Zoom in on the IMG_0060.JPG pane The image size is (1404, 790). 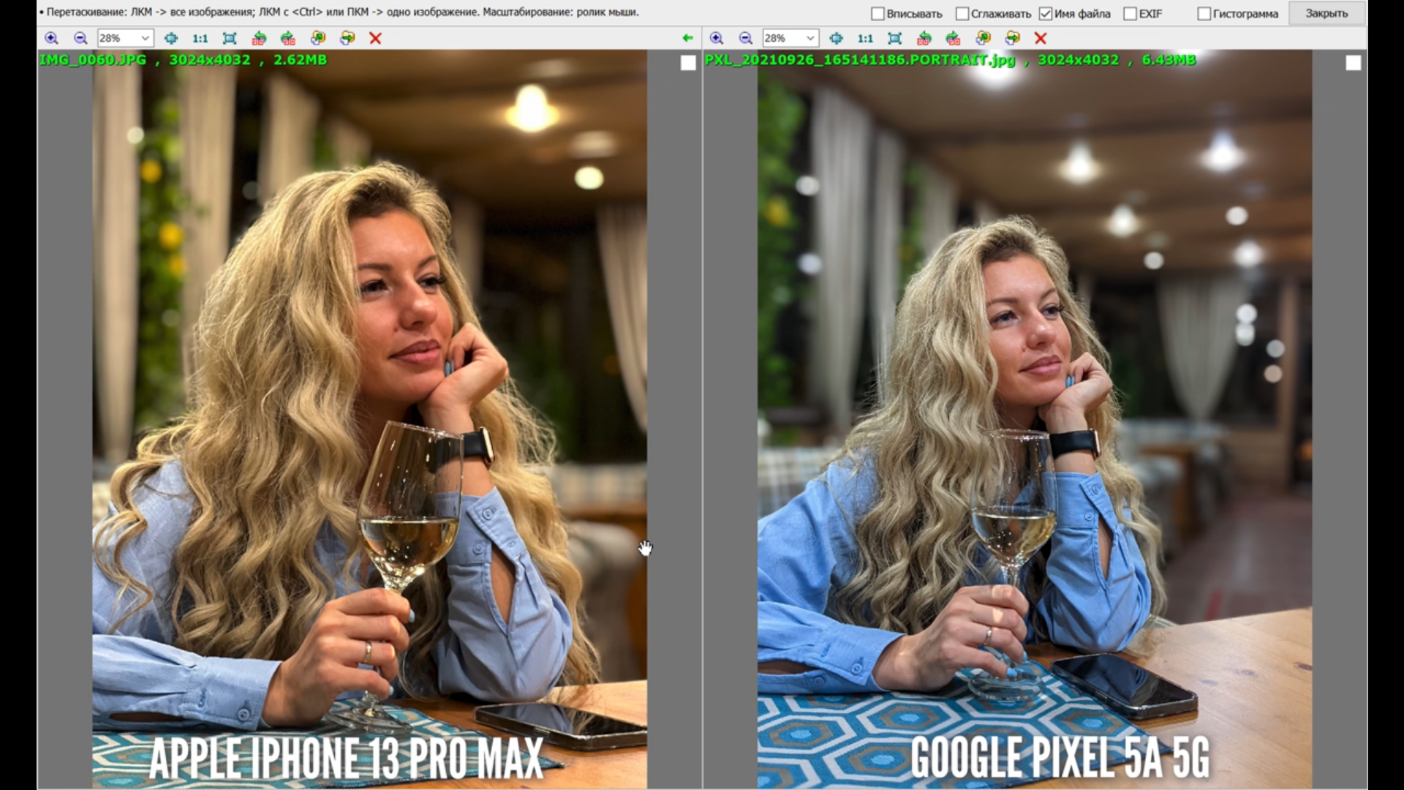coord(51,38)
